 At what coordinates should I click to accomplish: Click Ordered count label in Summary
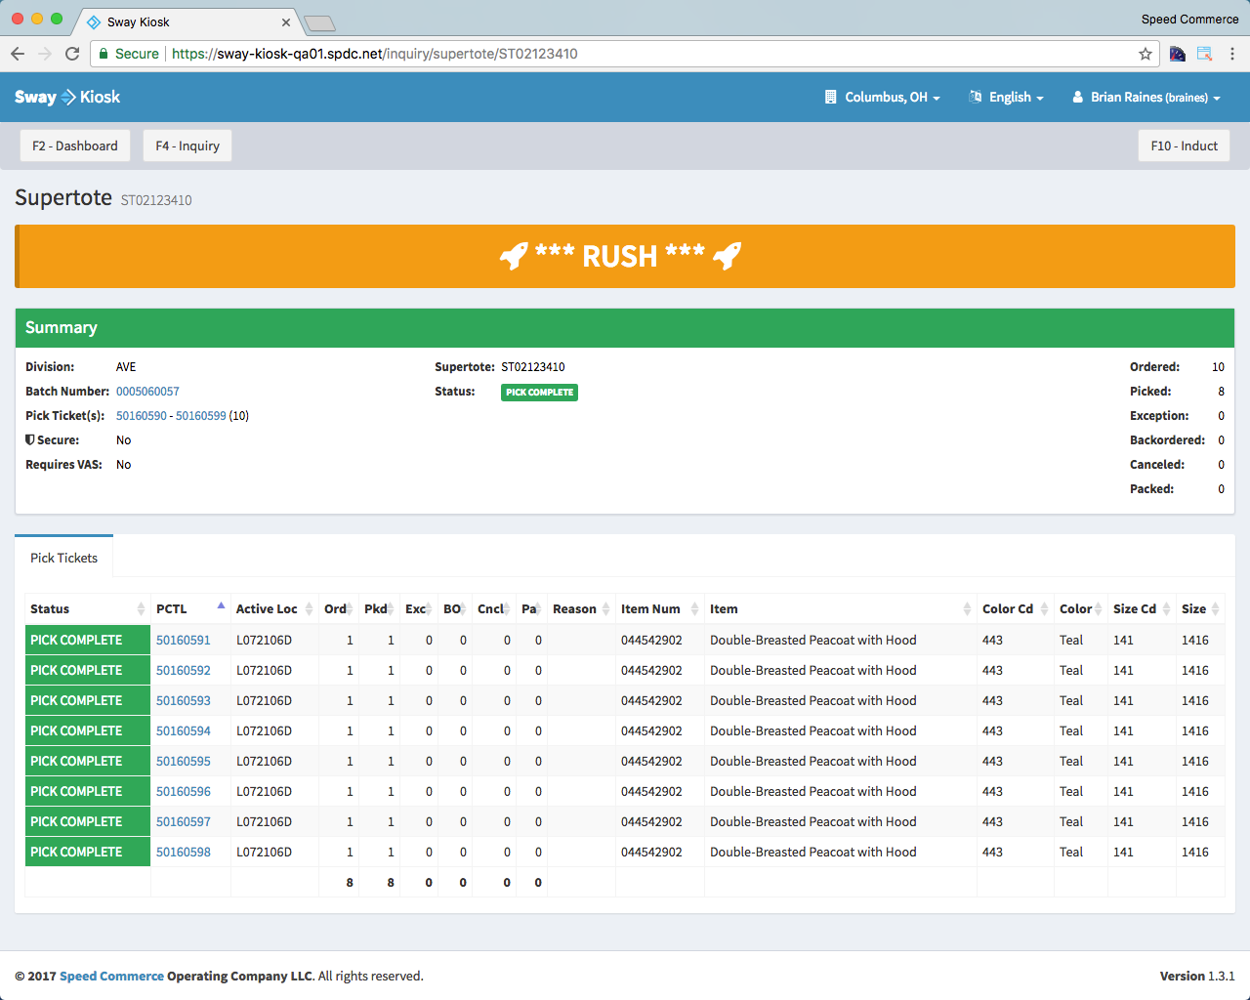[1154, 367]
